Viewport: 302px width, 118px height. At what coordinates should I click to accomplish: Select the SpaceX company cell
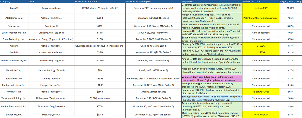(x=14, y=8)
